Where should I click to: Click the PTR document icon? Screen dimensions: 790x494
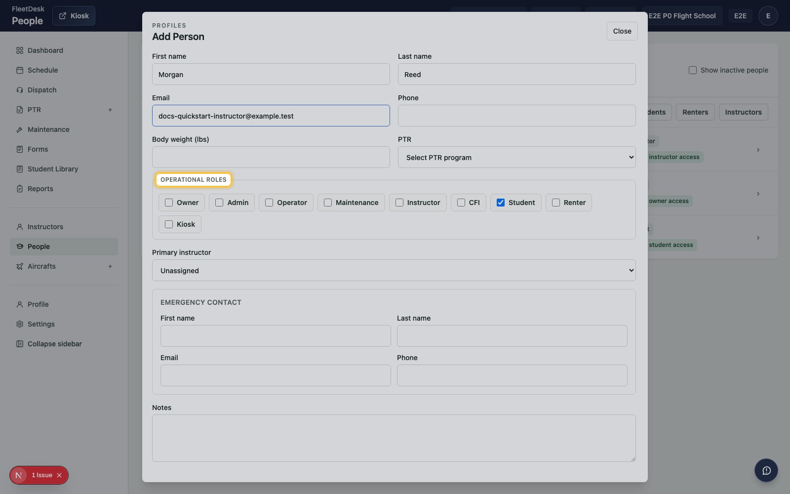(x=20, y=110)
